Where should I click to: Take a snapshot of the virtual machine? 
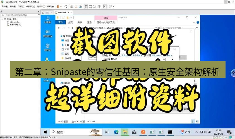pos(72,7)
